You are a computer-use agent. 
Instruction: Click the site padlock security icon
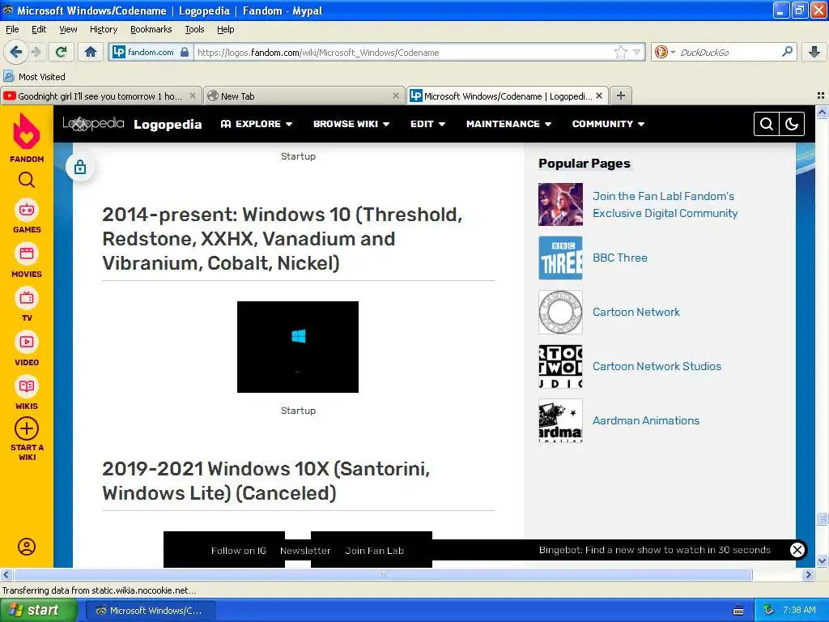pos(185,52)
